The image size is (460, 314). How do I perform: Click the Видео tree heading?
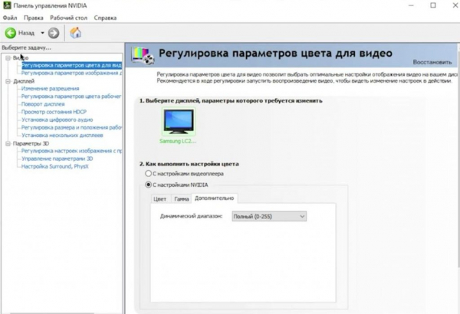point(21,57)
